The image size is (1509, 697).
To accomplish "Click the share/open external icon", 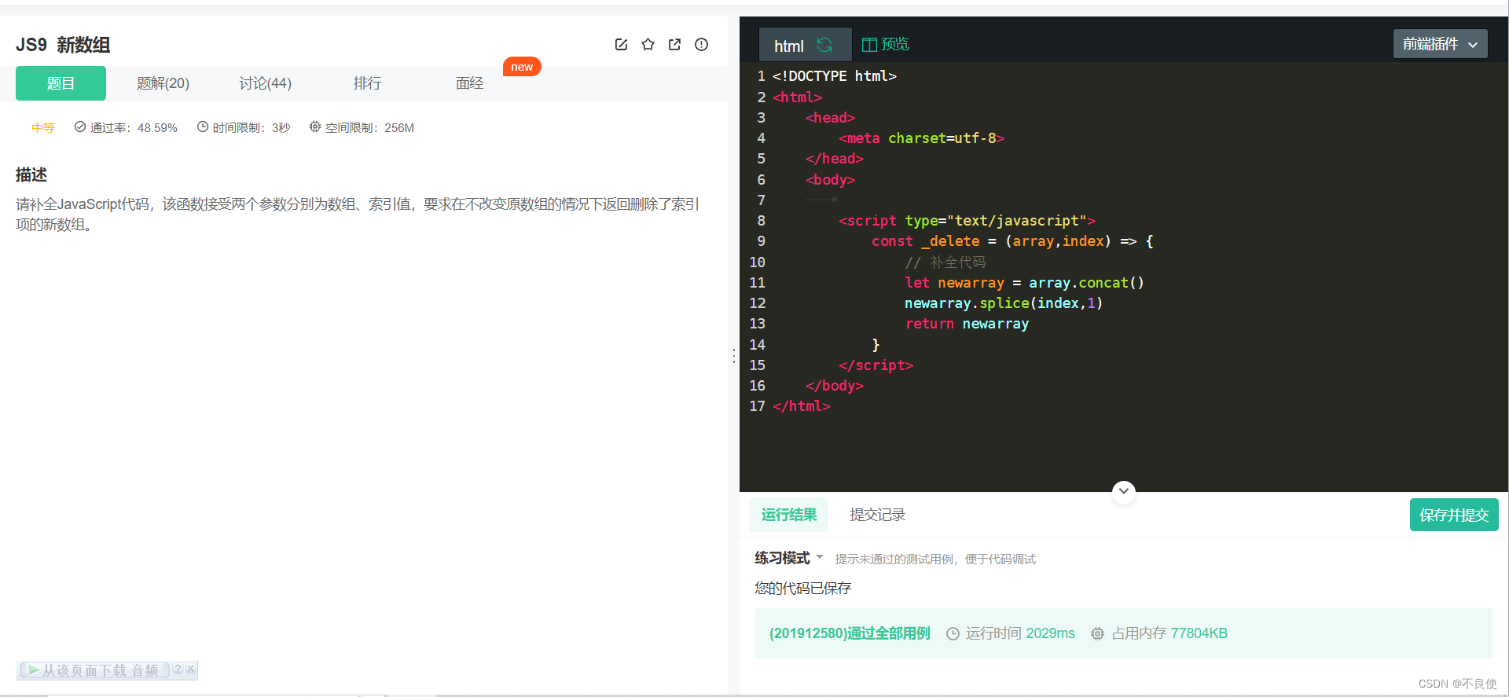I will 674,45.
